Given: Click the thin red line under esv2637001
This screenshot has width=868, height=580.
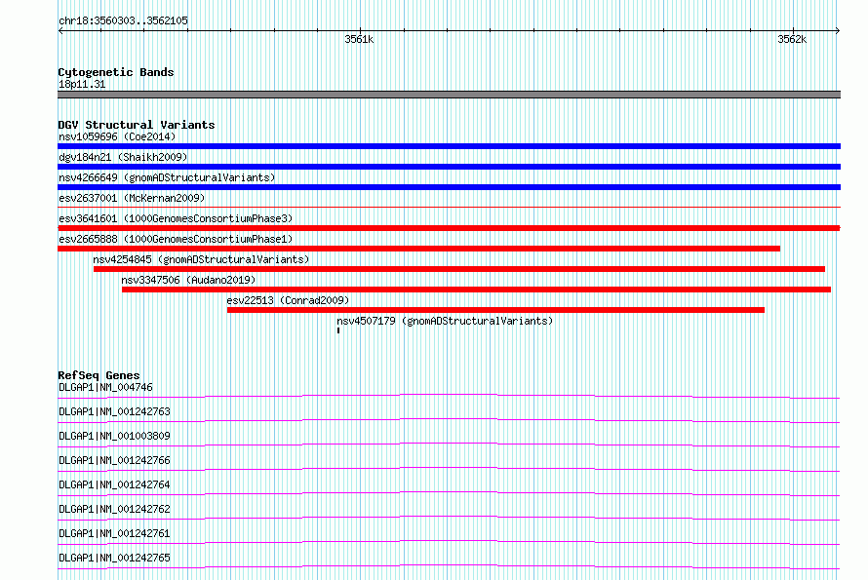Looking at the screenshot, I should 449,207.
